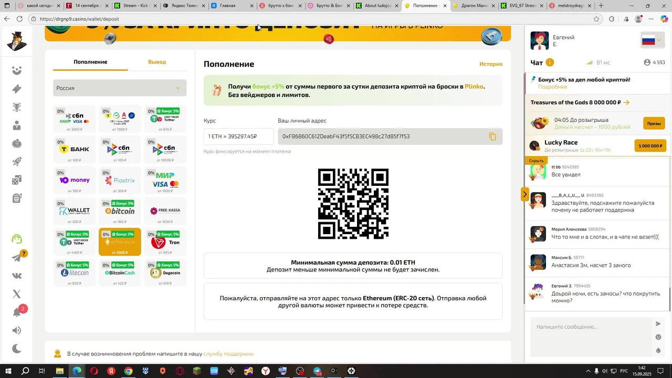Viewport: 672px width, 378px height.
Task: Open the История link
Action: point(491,64)
